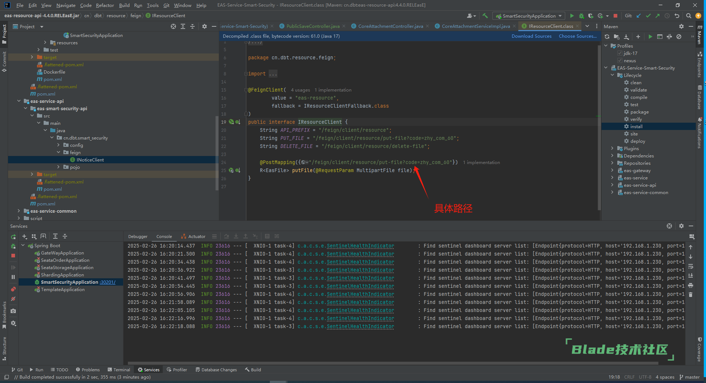Click Choose Sources... link
Viewport: 706px width, 383px height.
[578, 36]
